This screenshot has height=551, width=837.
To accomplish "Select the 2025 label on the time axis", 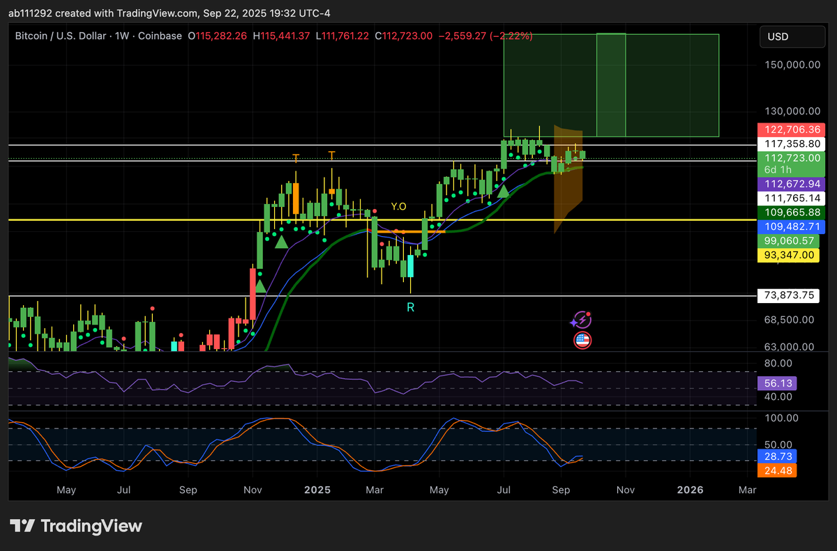I will point(317,490).
